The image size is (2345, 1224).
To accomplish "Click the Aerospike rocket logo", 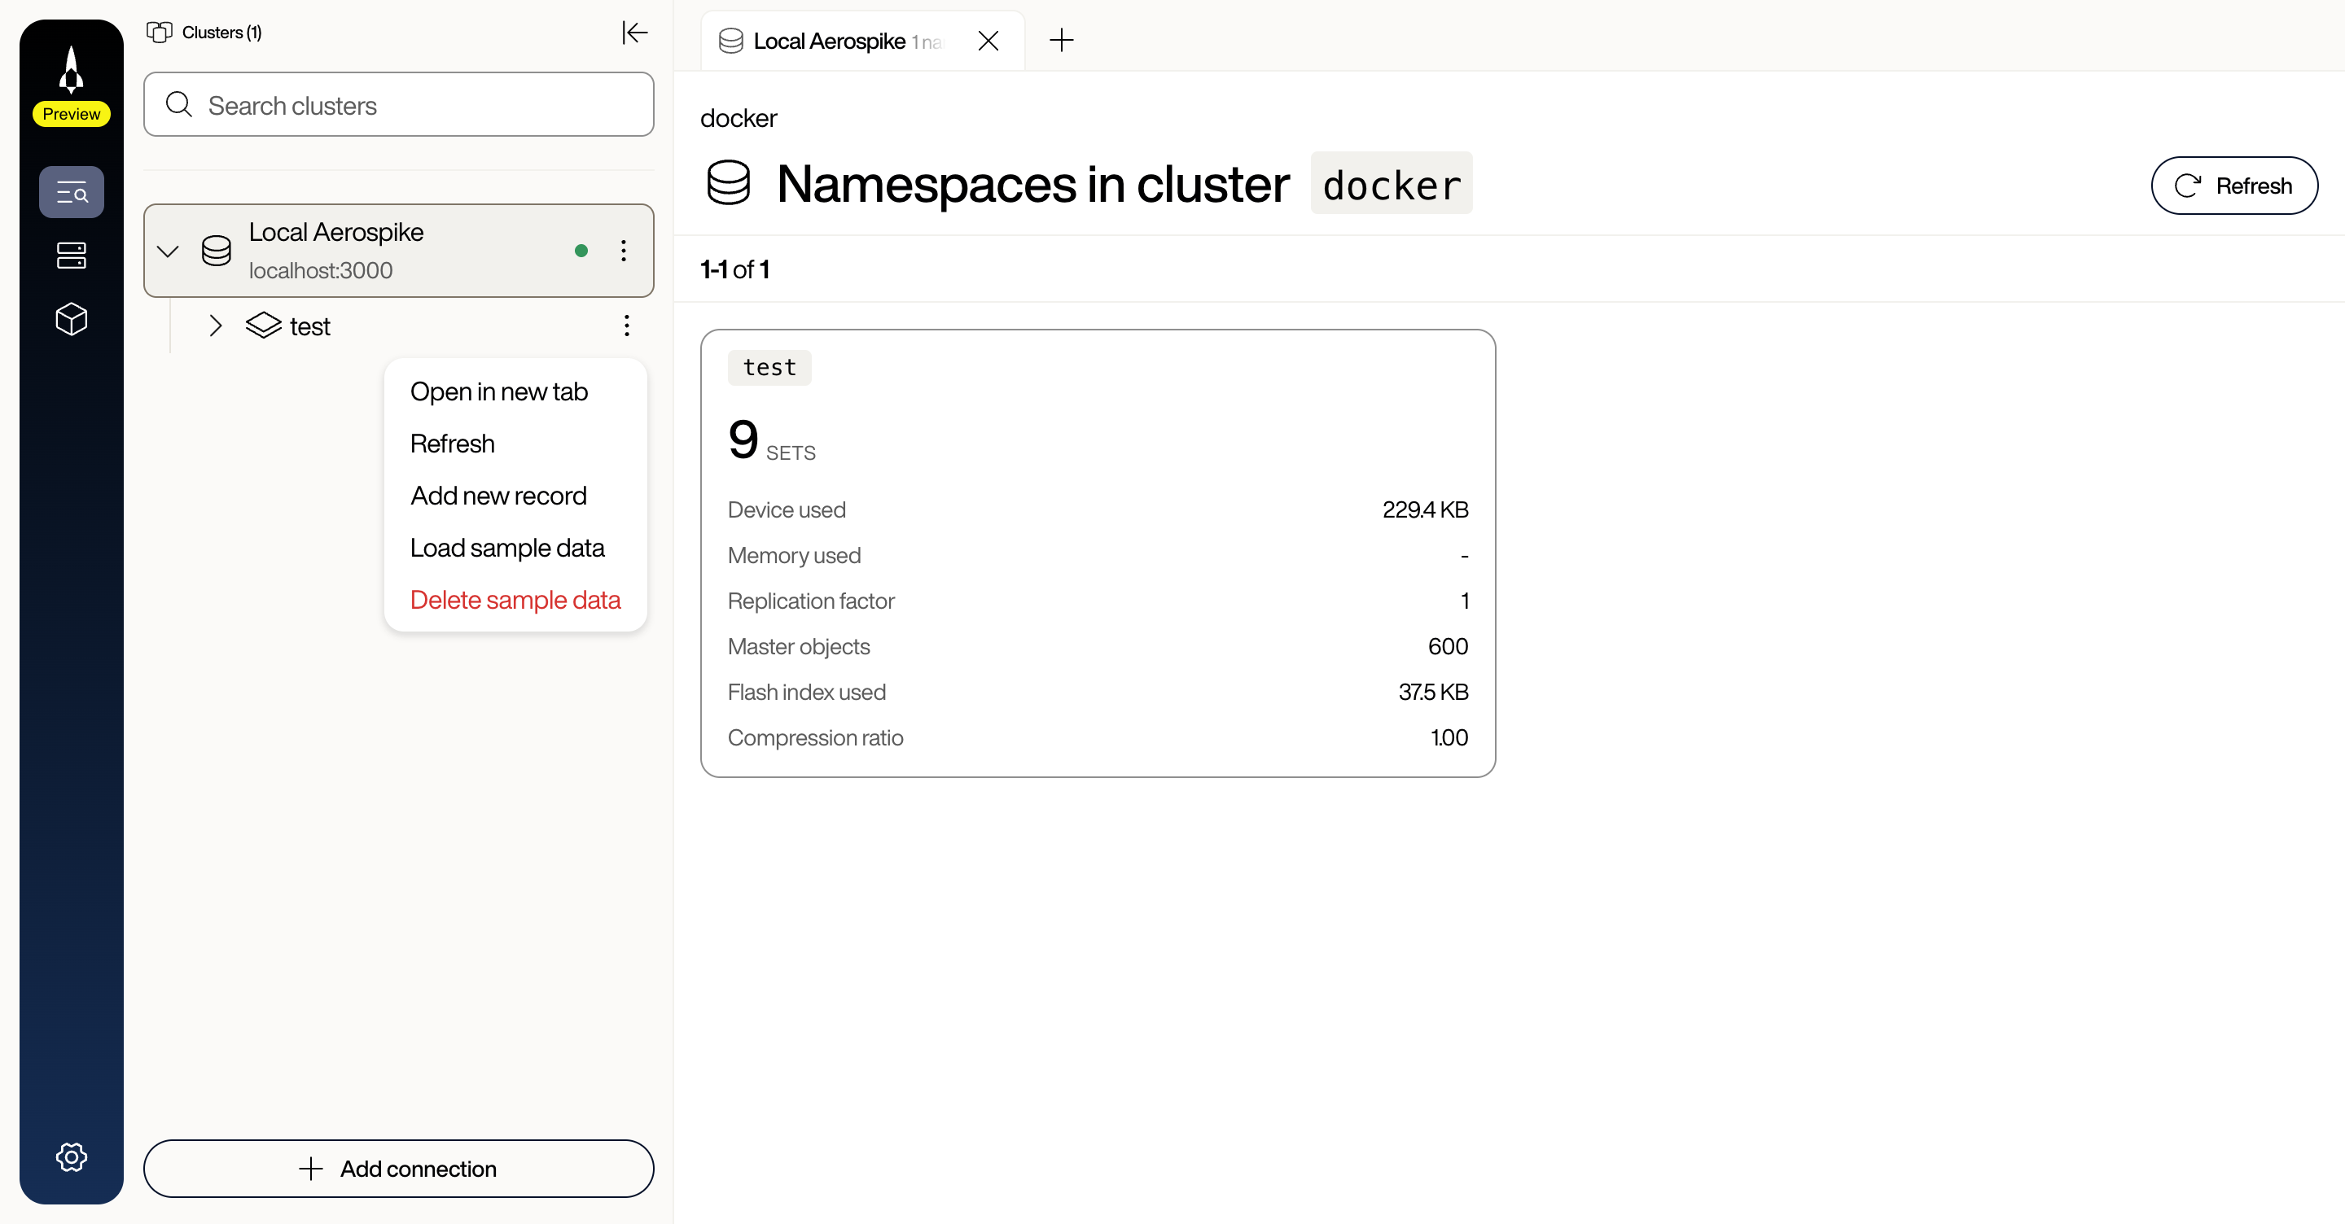I will [71, 68].
